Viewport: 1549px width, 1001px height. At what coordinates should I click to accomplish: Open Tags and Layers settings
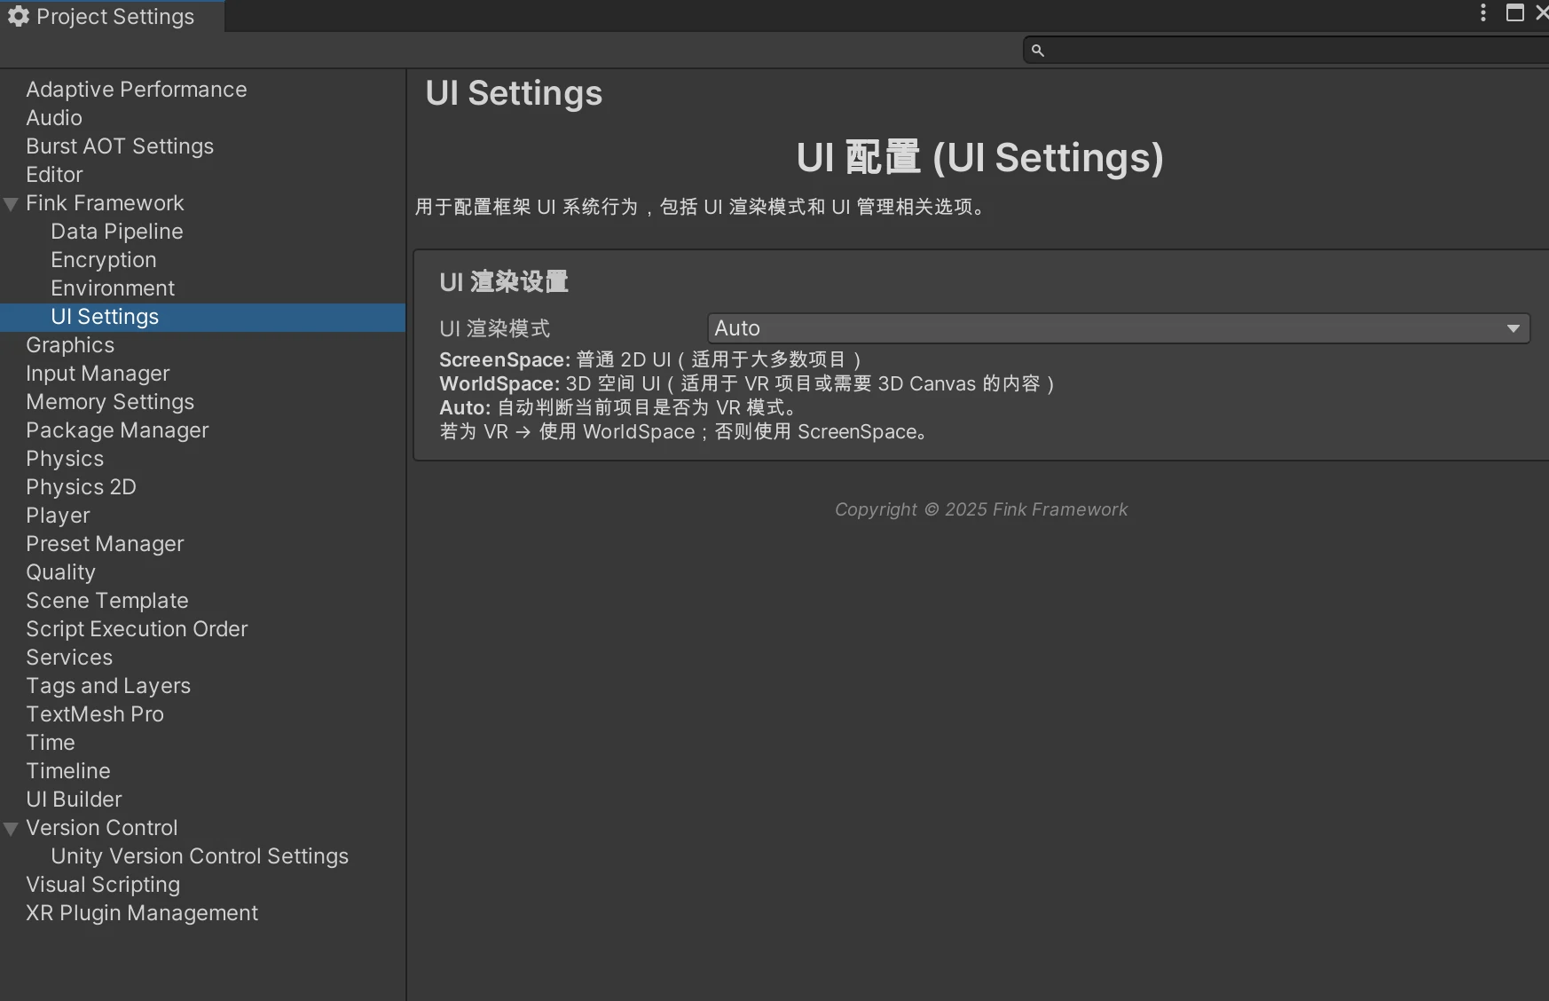(x=108, y=686)
